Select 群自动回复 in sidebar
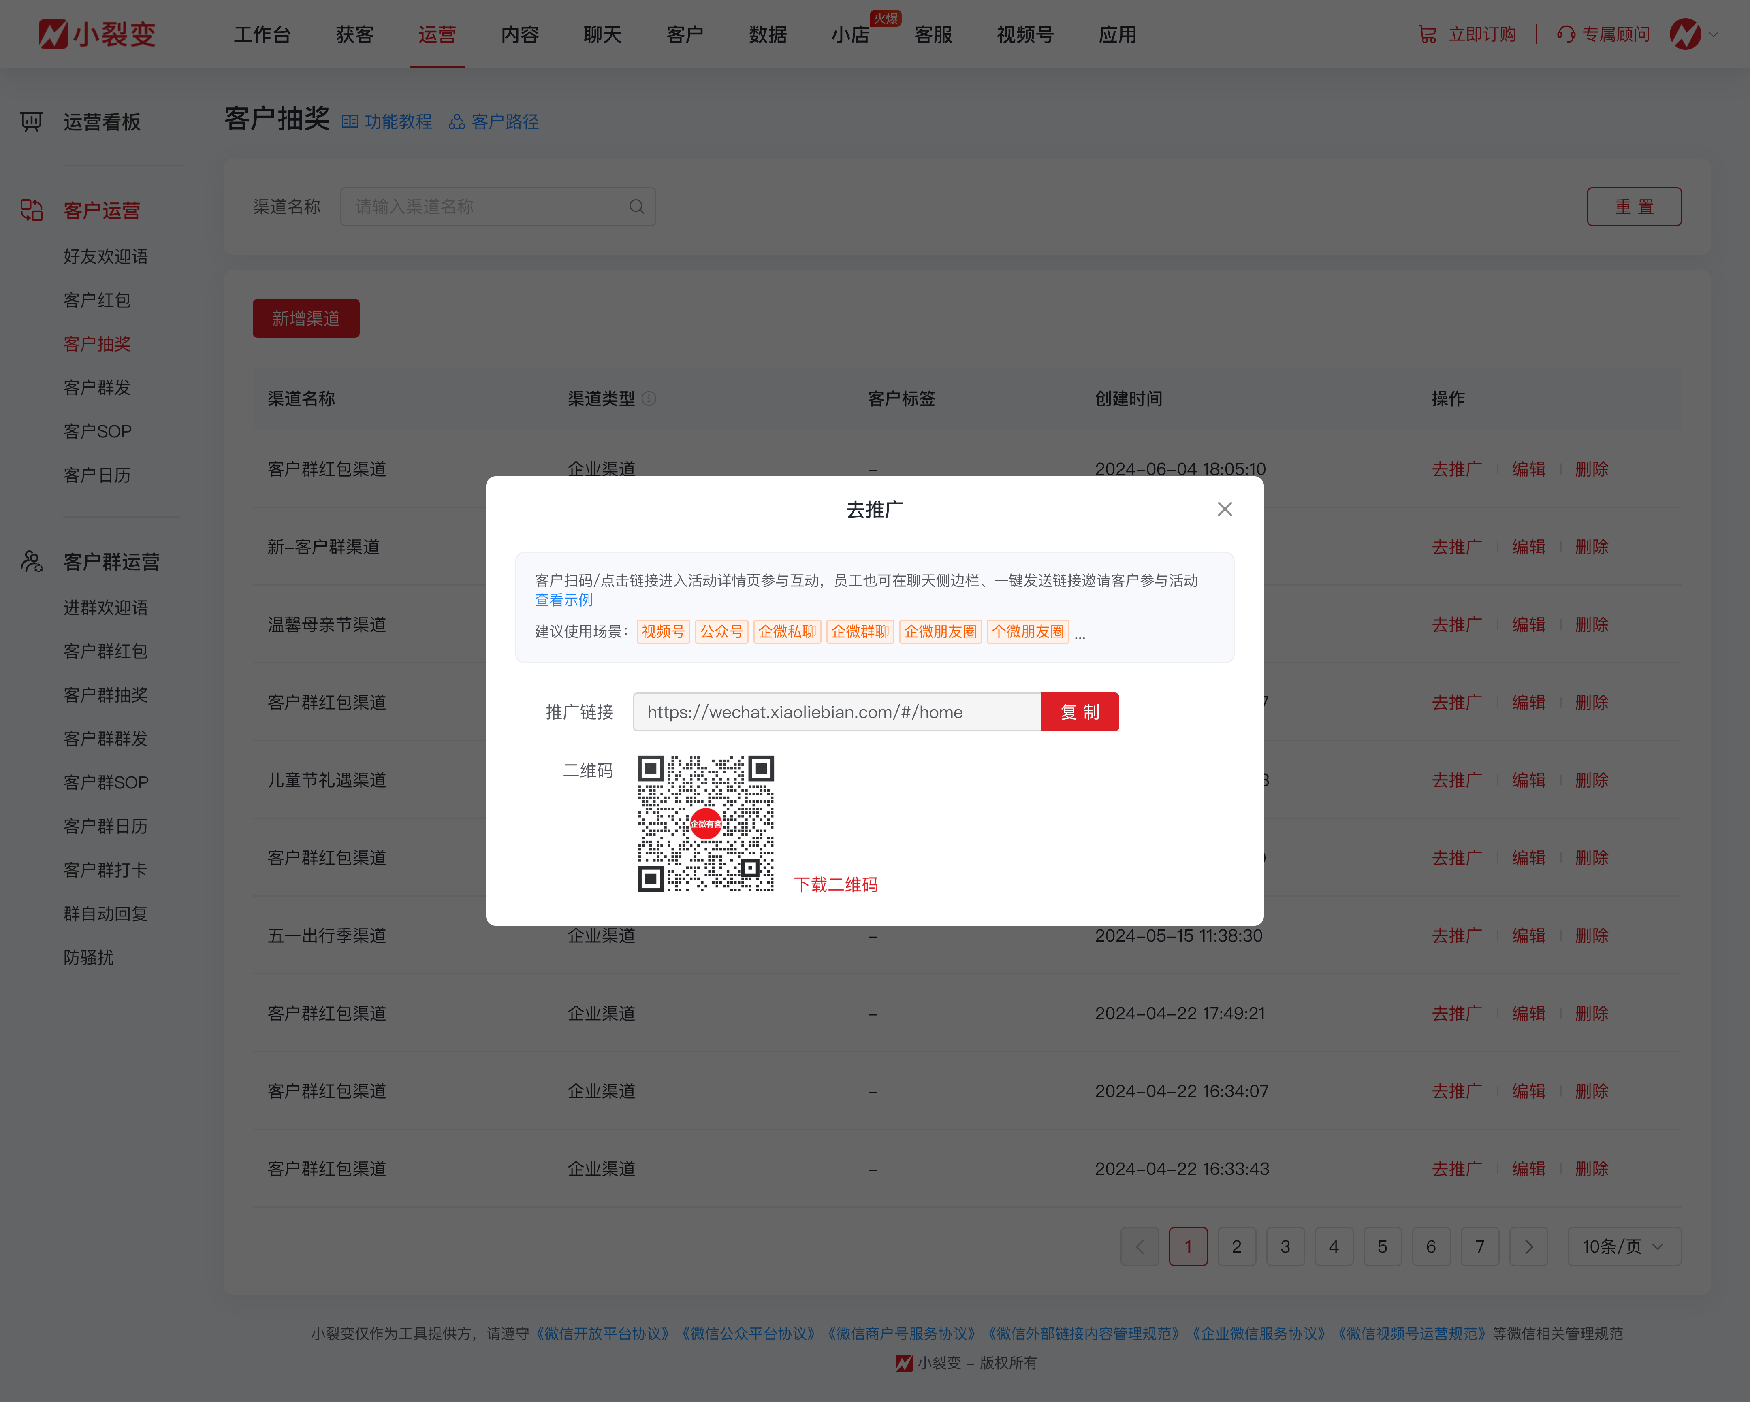The image size is (1750, 1402). (x=105, y=914)
